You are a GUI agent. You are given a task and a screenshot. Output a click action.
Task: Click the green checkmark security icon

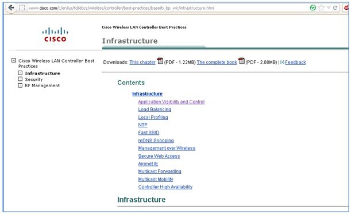[313, 8]
